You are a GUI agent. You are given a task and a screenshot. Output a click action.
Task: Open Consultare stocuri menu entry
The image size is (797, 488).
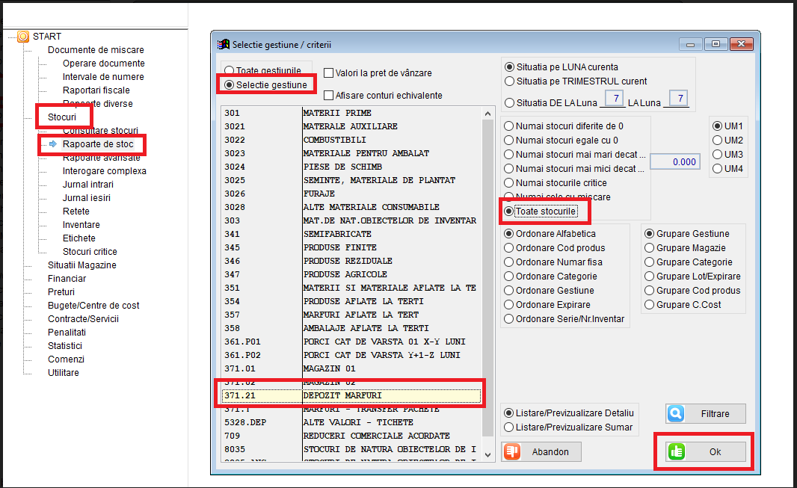(100, 131)
